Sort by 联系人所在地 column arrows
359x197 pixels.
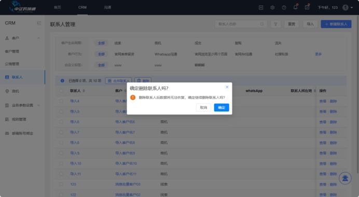pos(315,91)
